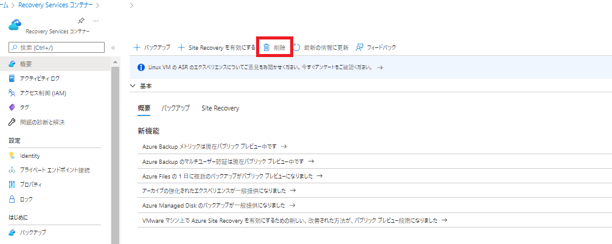Collapse the sidebar with double chevron
Image resolution: width=612 pixels, height=244 pixels.
113,48
